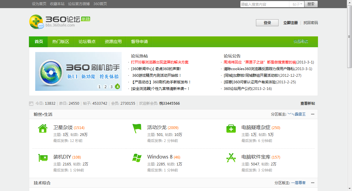Click the 搜索 search button

311,4
